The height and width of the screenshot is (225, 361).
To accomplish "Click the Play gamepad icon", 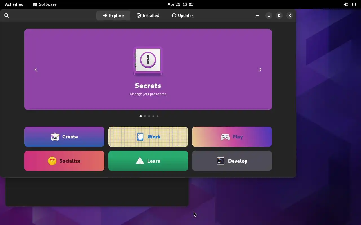I will [225, 137].
